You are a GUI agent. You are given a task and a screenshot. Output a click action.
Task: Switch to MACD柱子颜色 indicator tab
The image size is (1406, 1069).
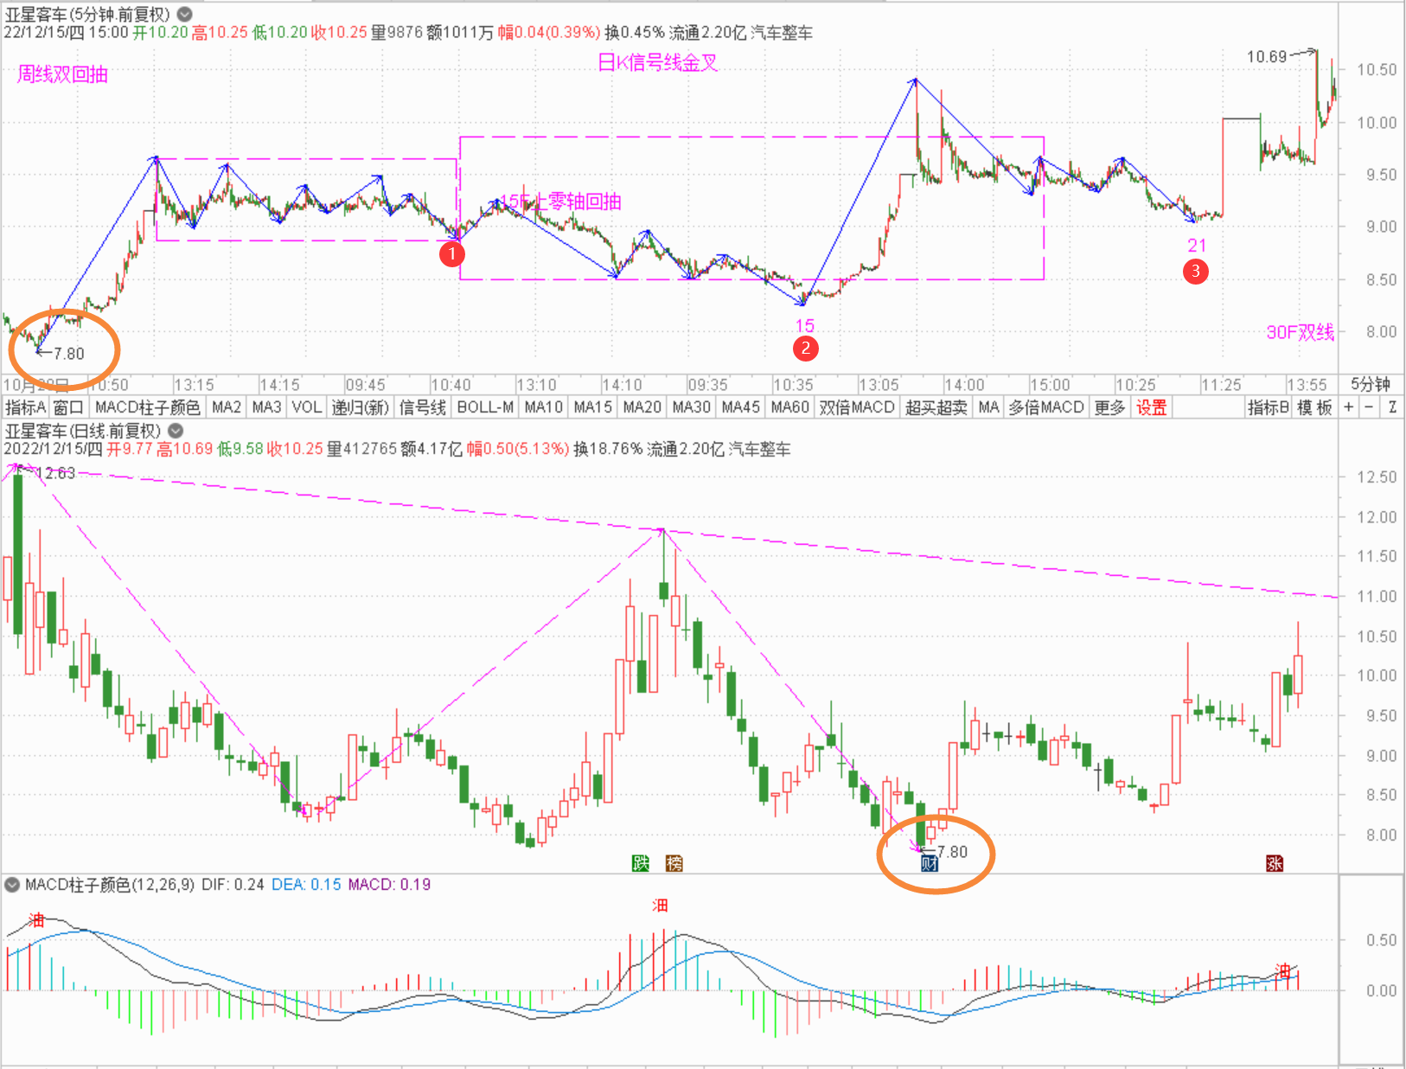click(x=147, y=407)
